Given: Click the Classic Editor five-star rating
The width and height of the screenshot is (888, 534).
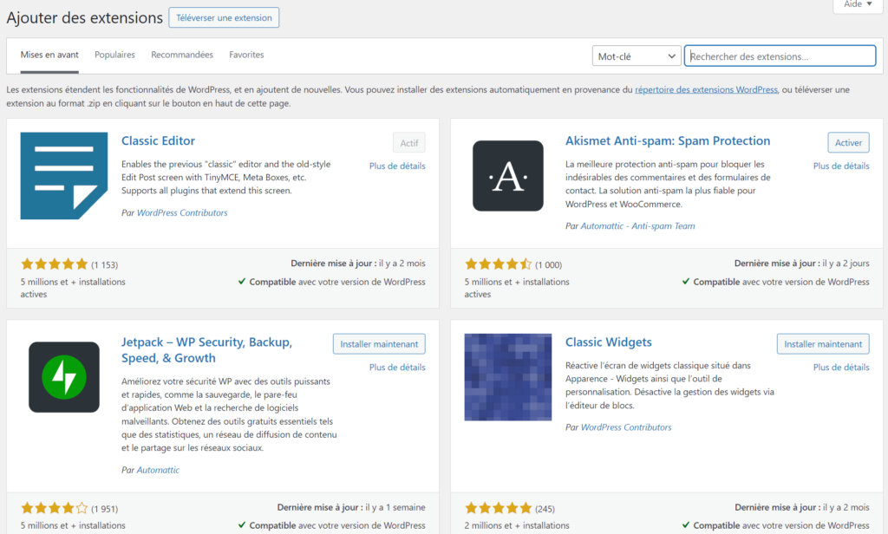Looking at the screenshot, I should [x=55, y=264].
